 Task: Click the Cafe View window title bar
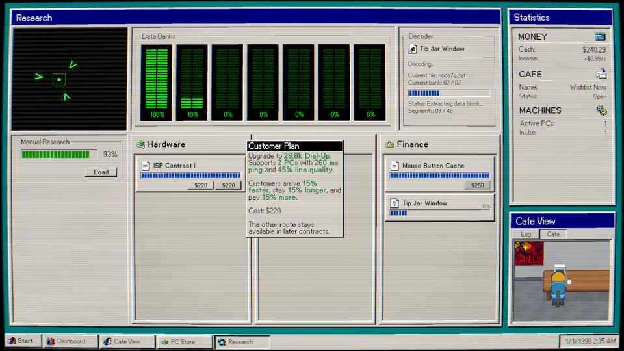click(562, 221)
